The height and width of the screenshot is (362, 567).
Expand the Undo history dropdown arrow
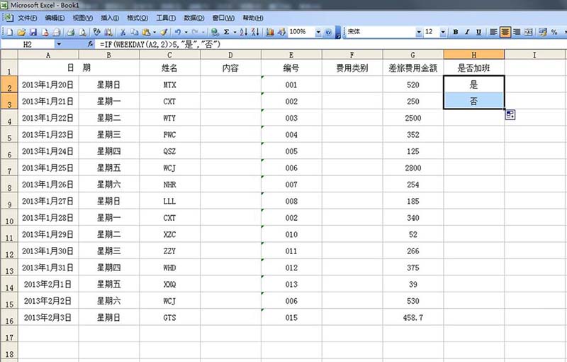[x=186, y=32]
